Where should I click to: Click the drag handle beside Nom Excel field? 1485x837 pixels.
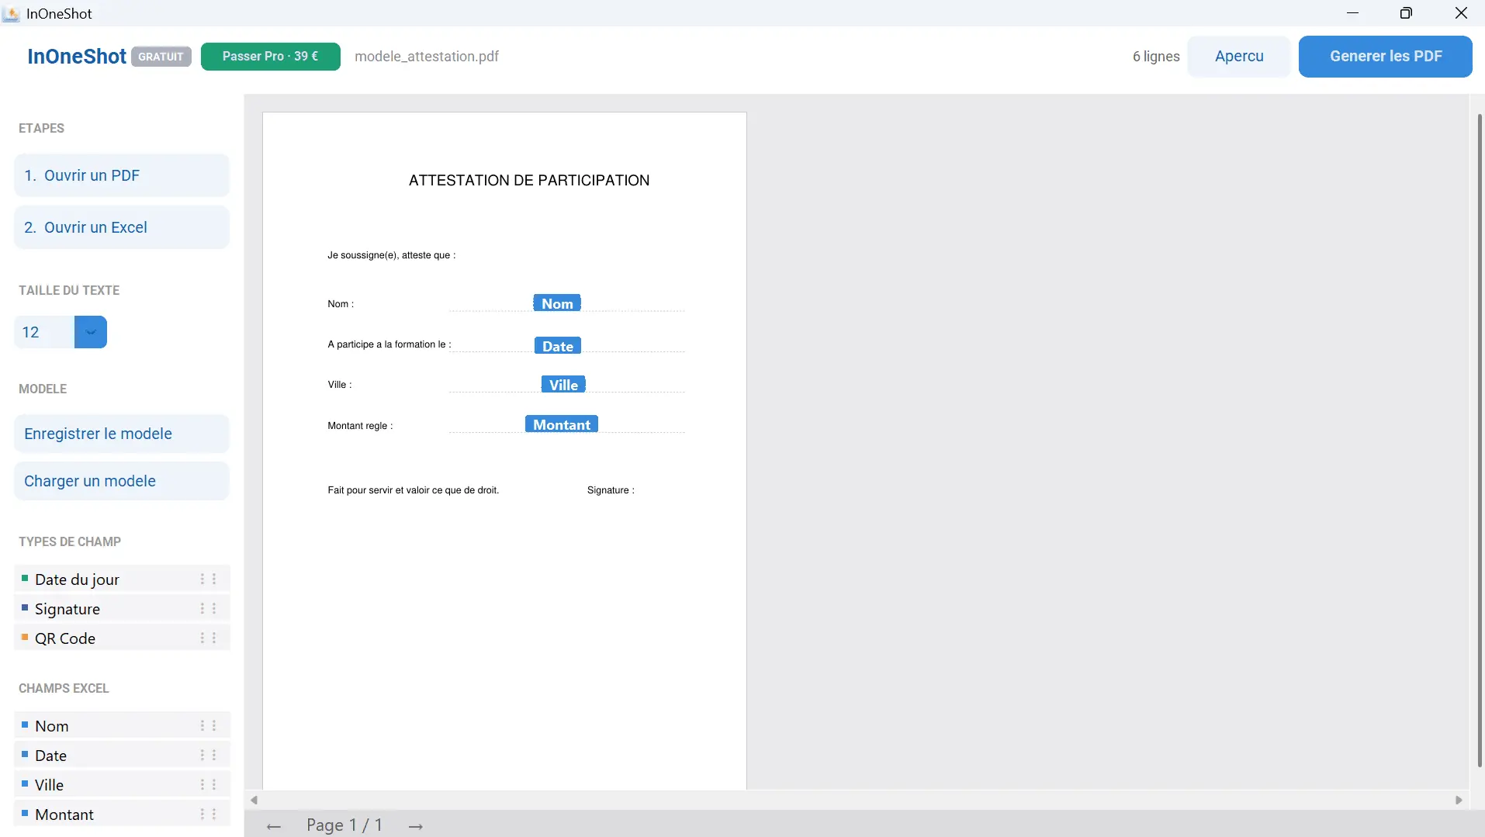click(208, 726)
